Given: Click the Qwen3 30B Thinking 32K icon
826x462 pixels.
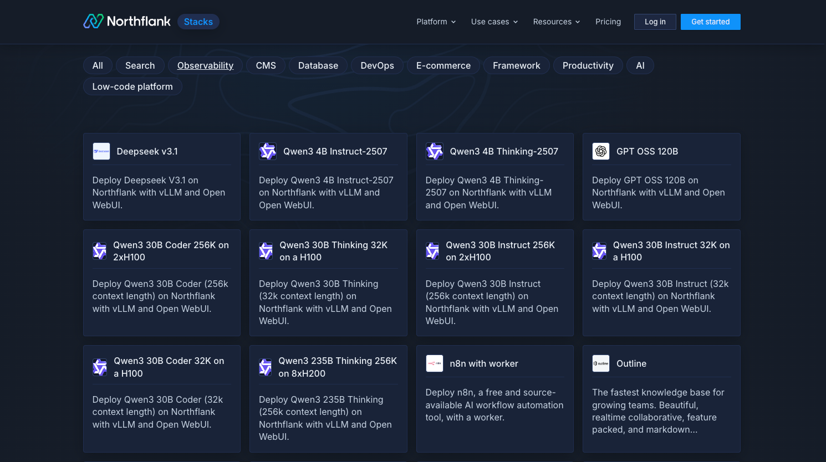Looking at the screenshot, I should (x=266, y=251).
